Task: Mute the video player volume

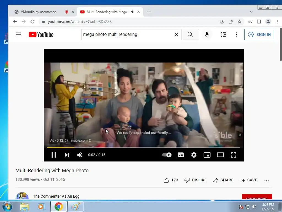Action: point(80,155)
